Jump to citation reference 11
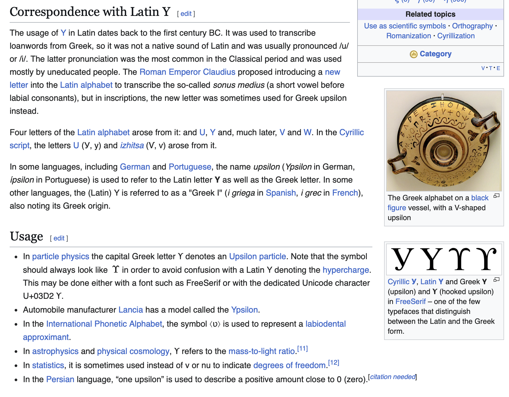The height and width of the screenshot is (397, 509). (x=302, y=349)
